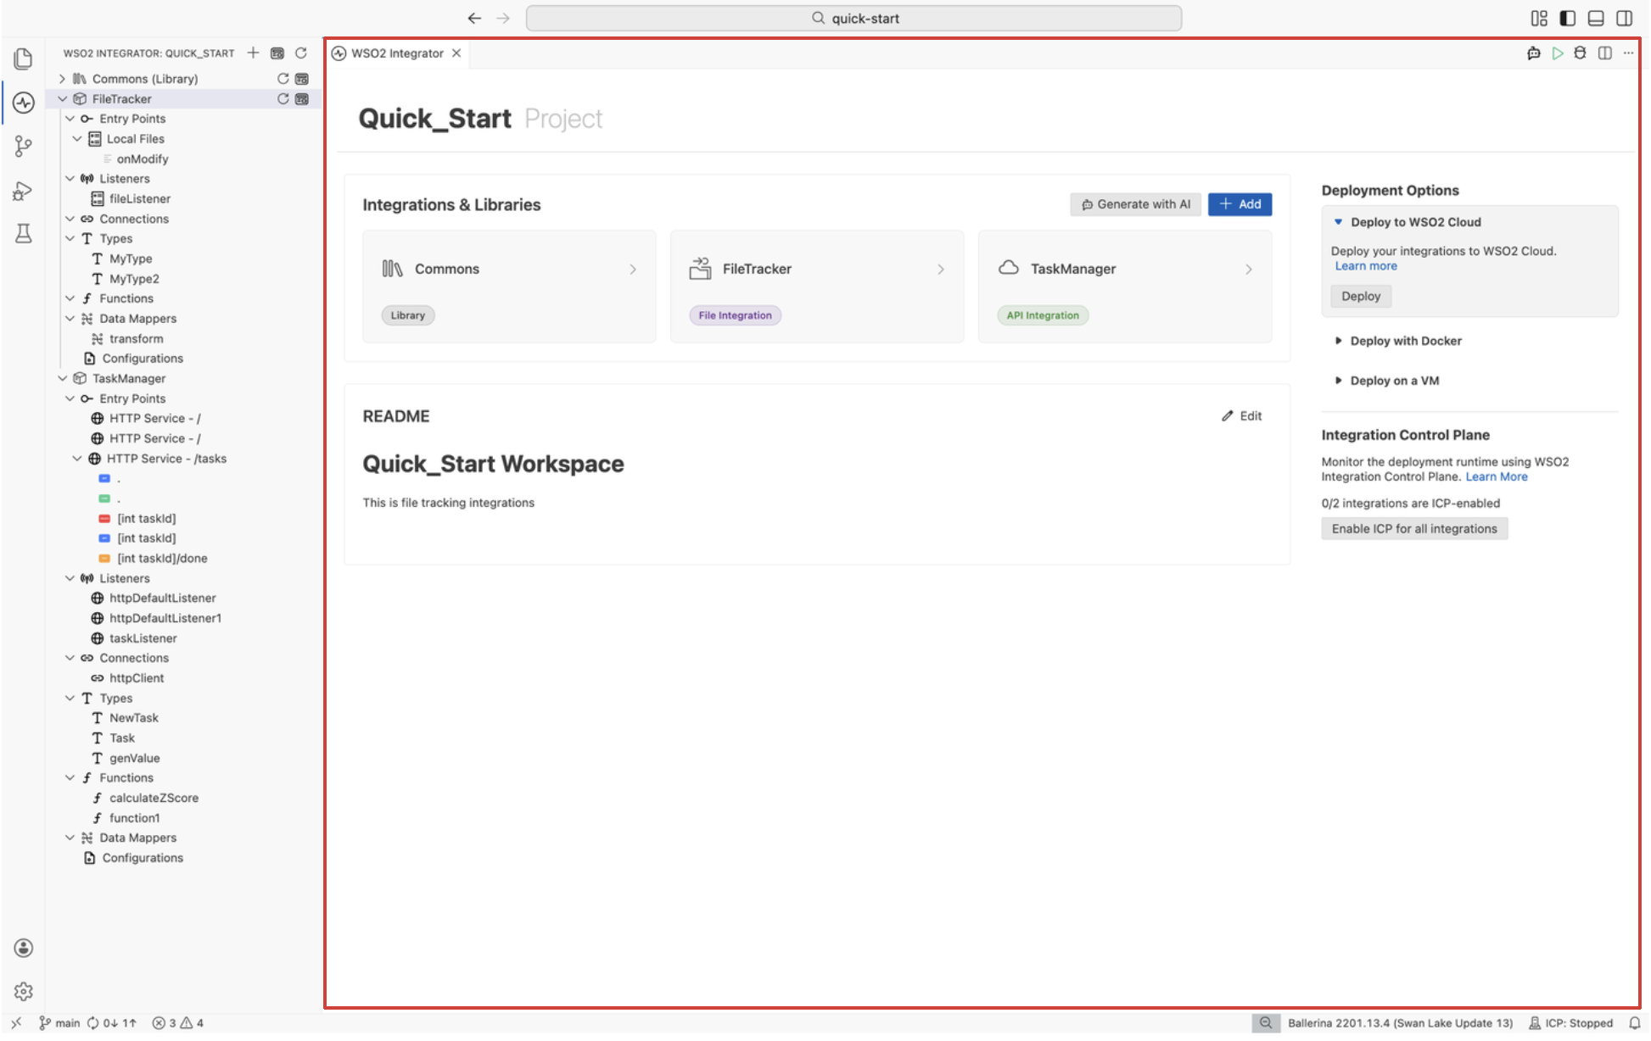The width and height of the screenshot is (1651, 1041).
Task: Toggle the secondary side bar layout icon
Action: (1624, 18)
